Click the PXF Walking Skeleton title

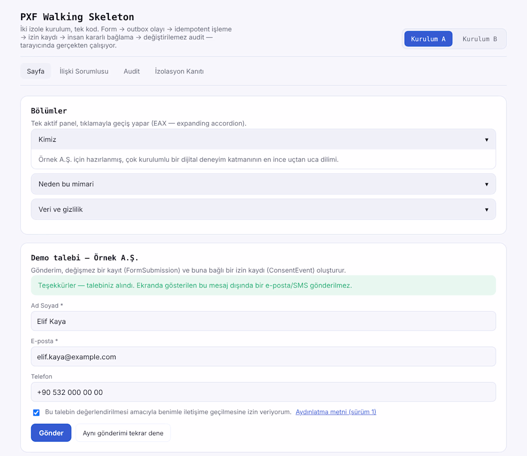[77, 17]
